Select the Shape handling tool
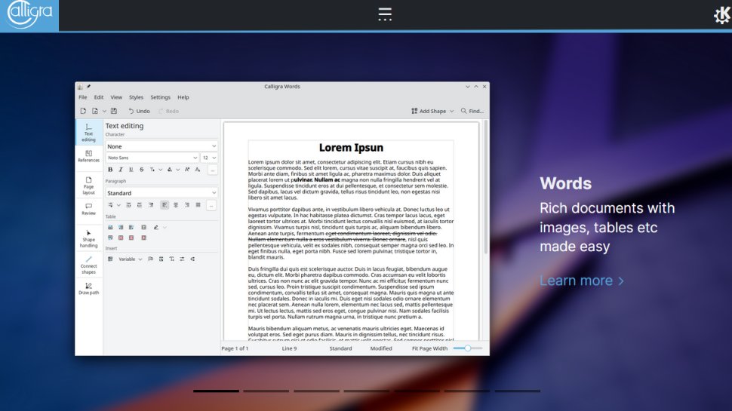The height and width of the screenshot is (411, 732). (89, 238)
